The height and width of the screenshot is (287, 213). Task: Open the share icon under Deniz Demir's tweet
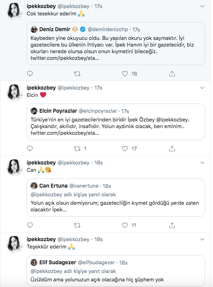coord(171,74)
